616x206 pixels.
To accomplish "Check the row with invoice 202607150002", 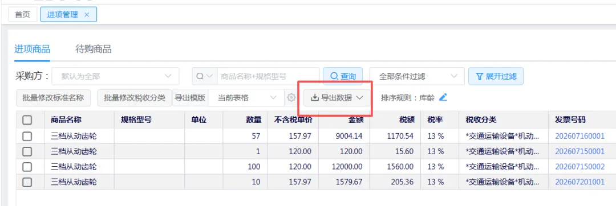I will click(x=27, y=167).
